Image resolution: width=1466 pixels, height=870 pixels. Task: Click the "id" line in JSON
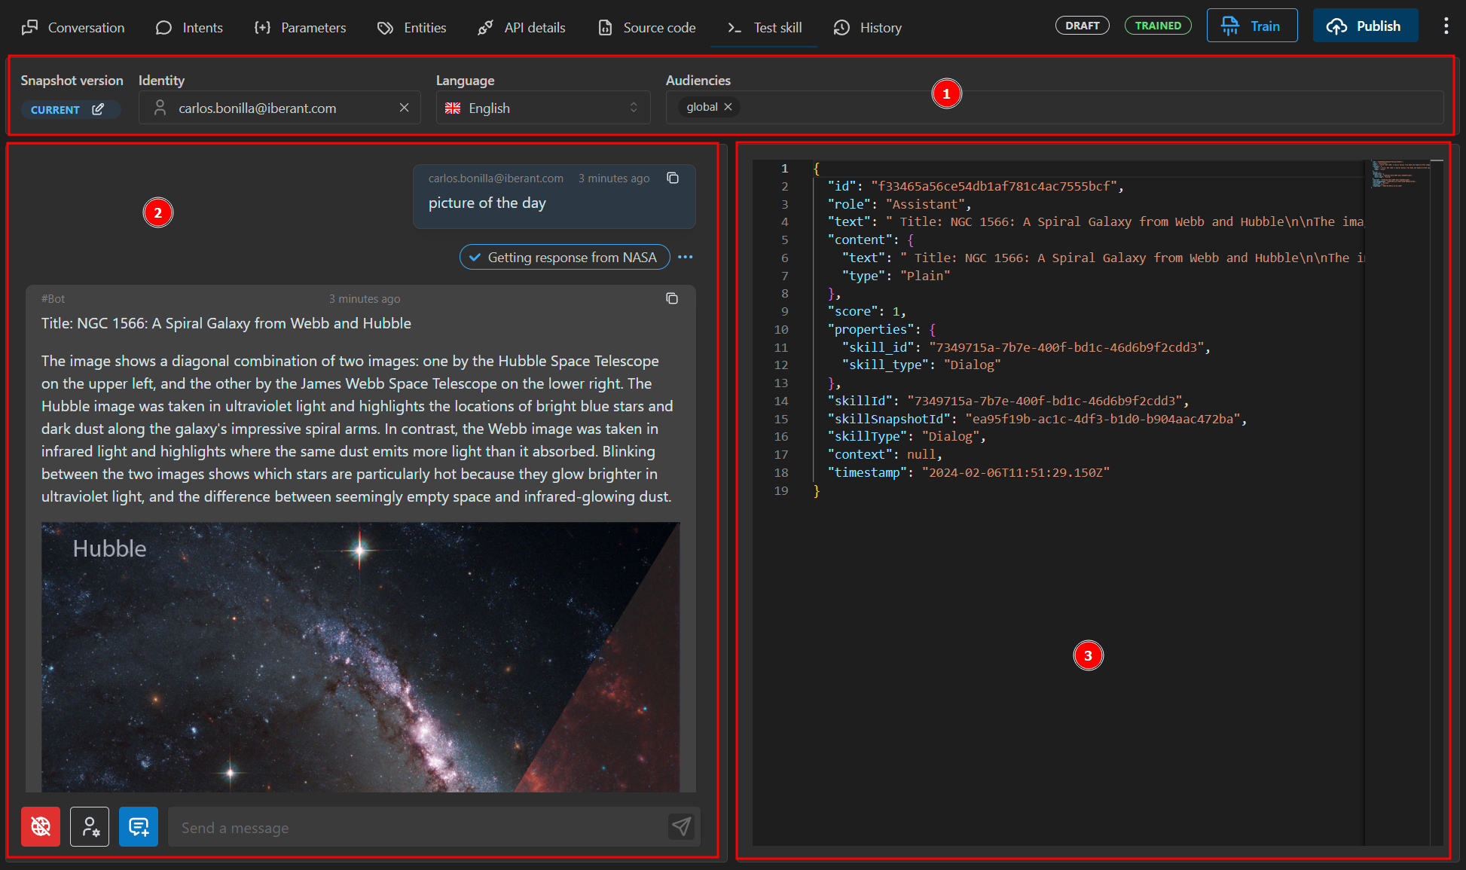(976, 186)
